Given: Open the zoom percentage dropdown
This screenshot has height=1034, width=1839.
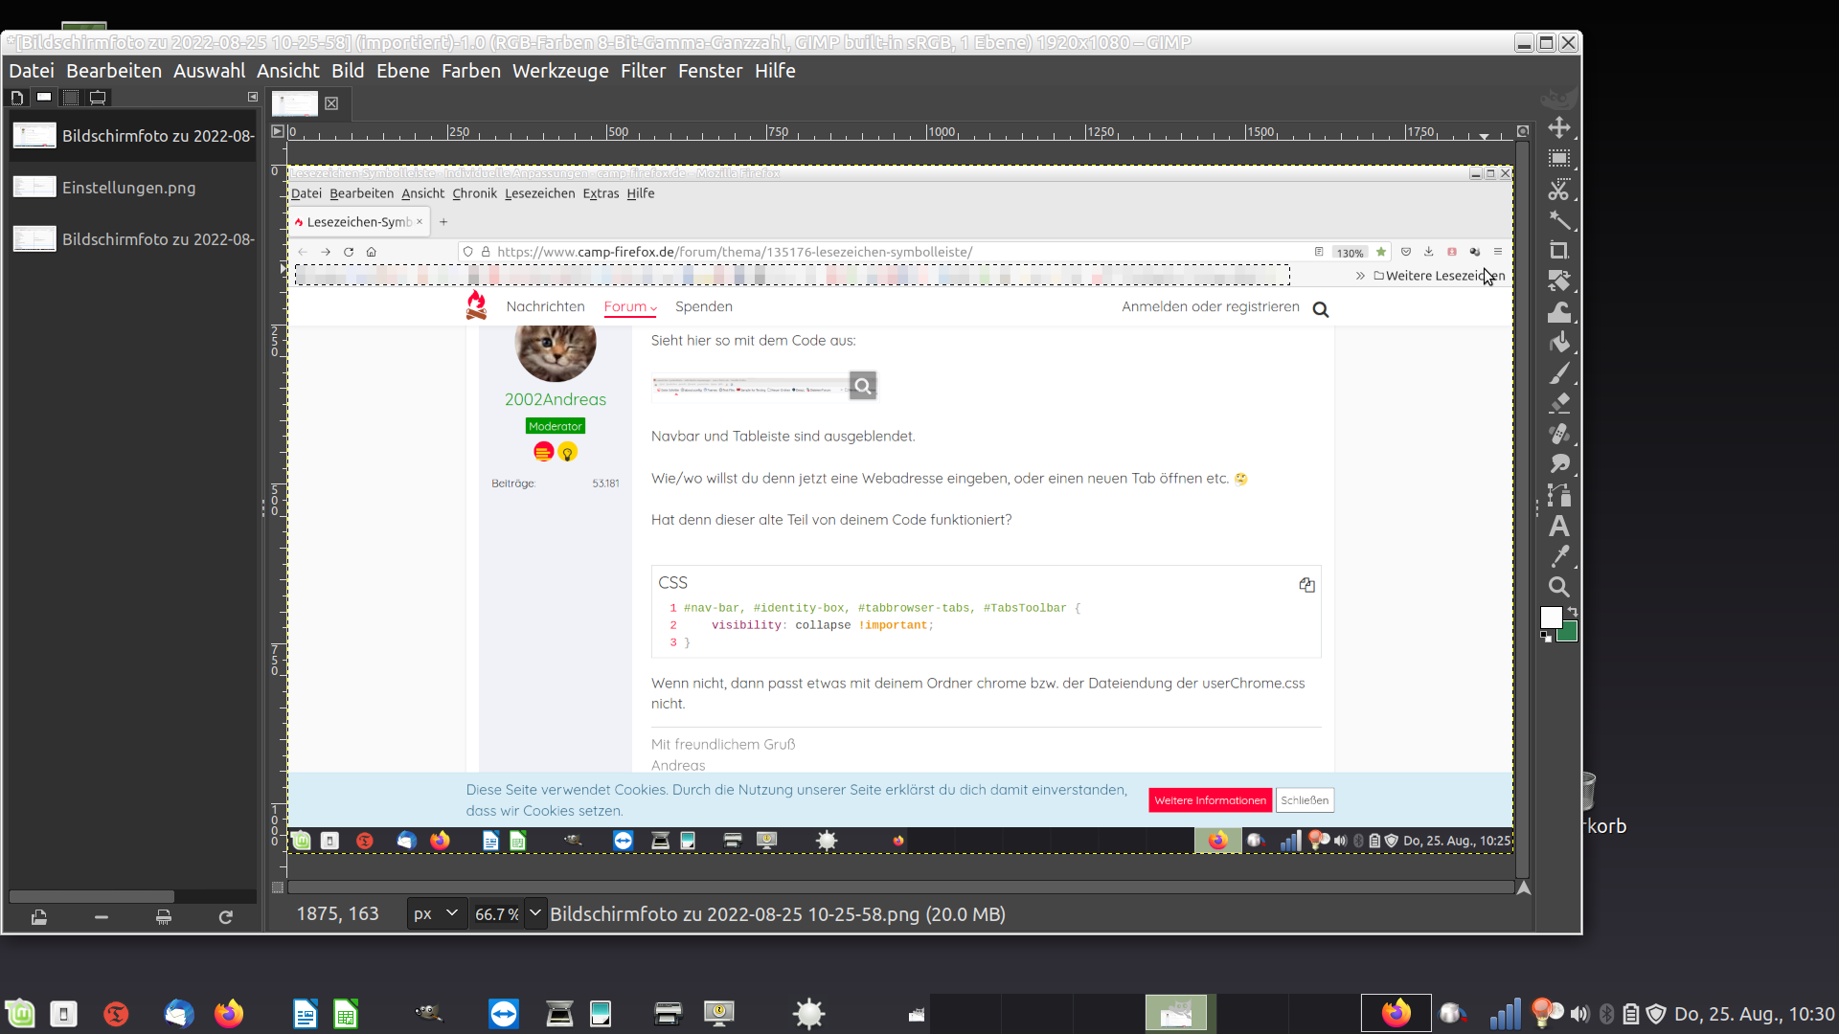Looking at the screenshot, I should (535, 913).
